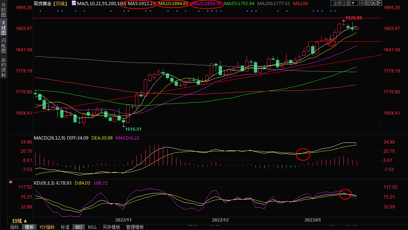Viewport: 408px width, 230px height.
Task: Click the MA indicator chart icon
Action: (x=74, y=3)
